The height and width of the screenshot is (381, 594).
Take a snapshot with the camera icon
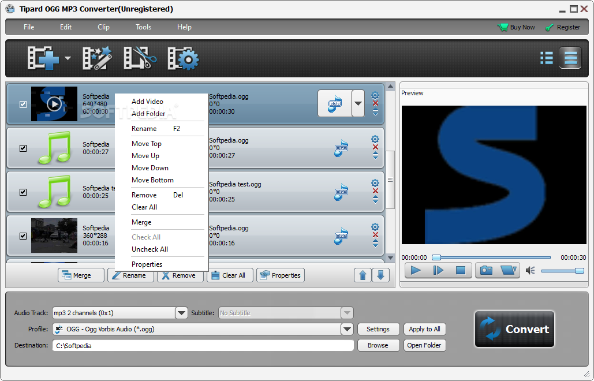click(486, 270)
